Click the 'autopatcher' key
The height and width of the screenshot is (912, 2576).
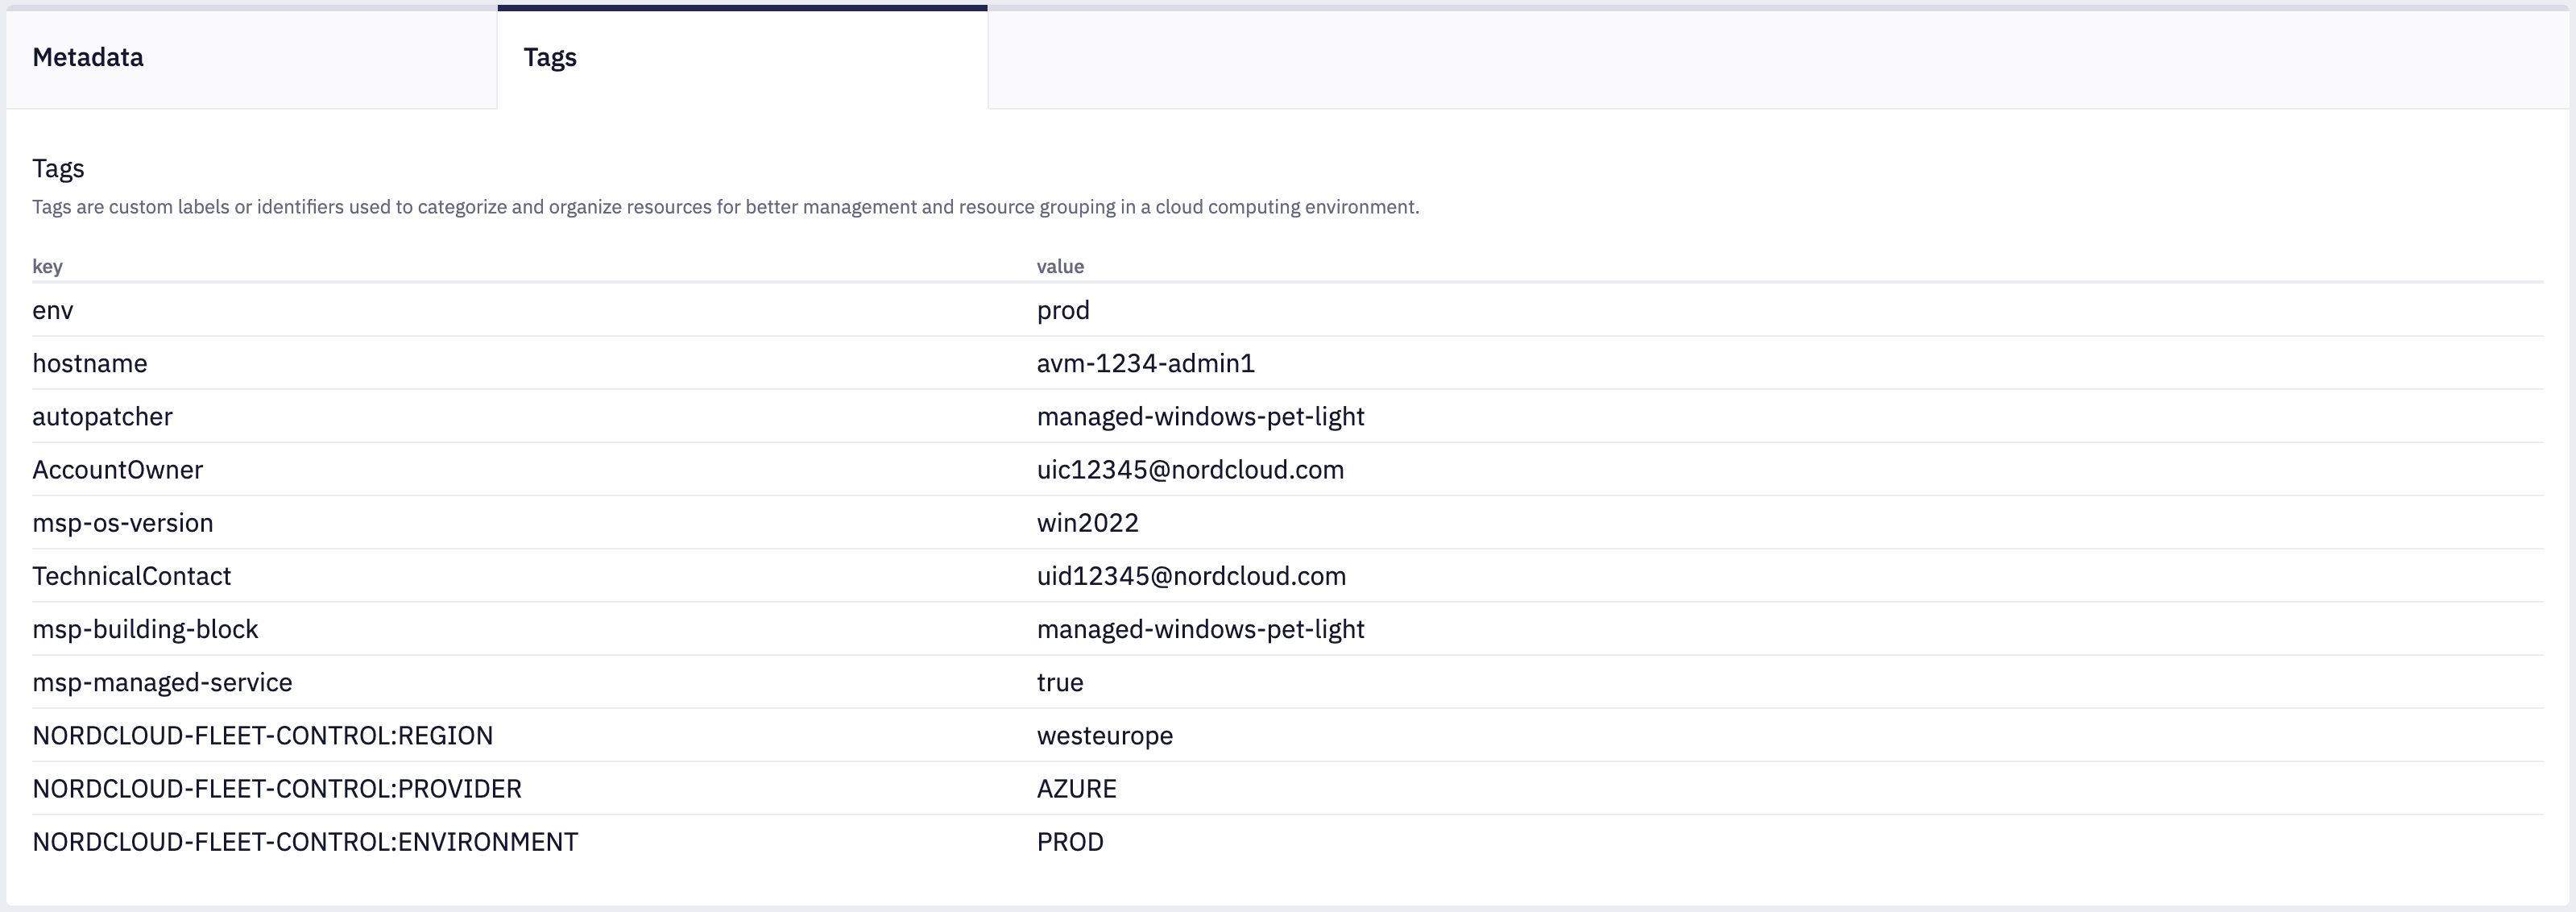102,416
